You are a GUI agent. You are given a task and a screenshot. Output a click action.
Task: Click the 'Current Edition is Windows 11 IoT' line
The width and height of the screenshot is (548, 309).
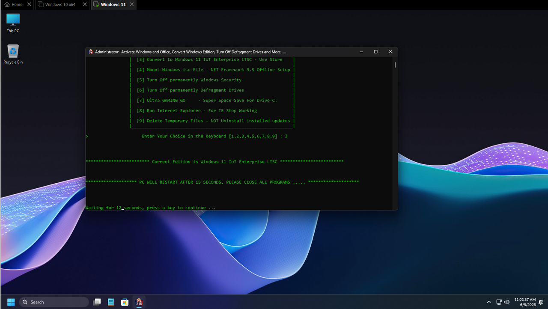[x=214, y=162]
